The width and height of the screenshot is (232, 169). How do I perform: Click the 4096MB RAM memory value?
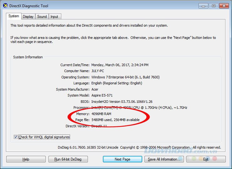point(101,114)
